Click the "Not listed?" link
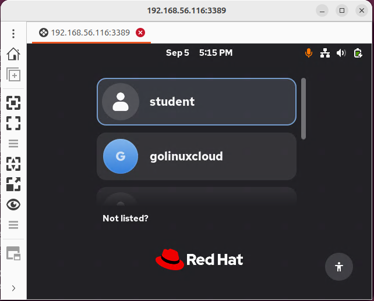This screenshot has height=301, width=374. coord(125,218)
